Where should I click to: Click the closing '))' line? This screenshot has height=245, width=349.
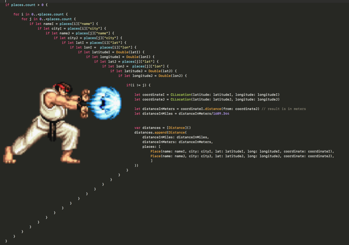click(x=136, y=165)
